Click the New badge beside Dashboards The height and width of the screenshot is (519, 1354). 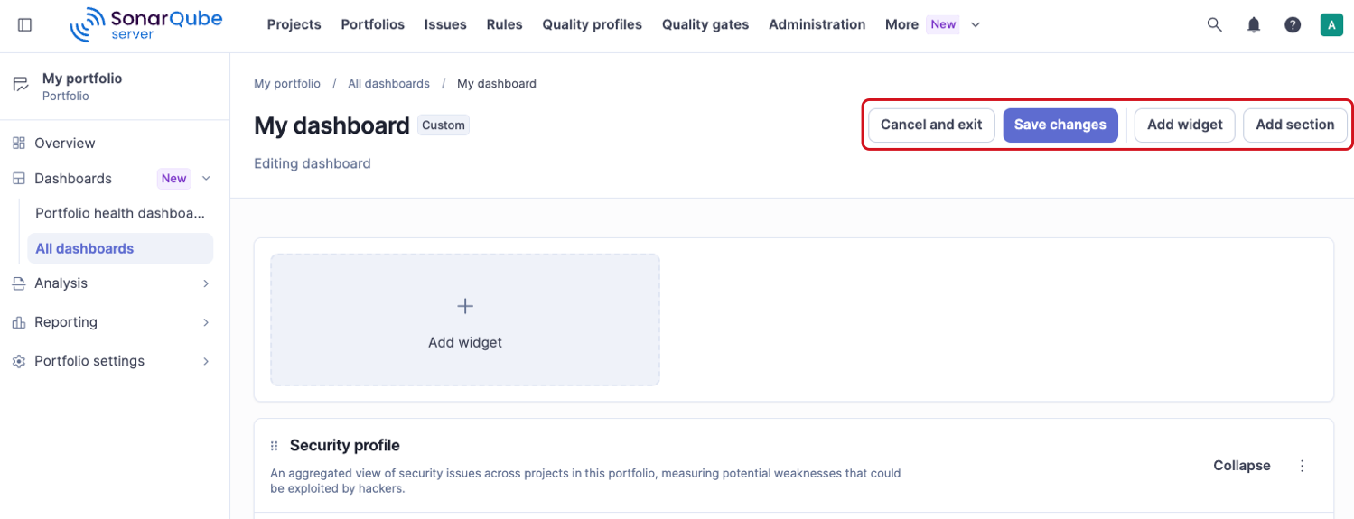[174, 179]
